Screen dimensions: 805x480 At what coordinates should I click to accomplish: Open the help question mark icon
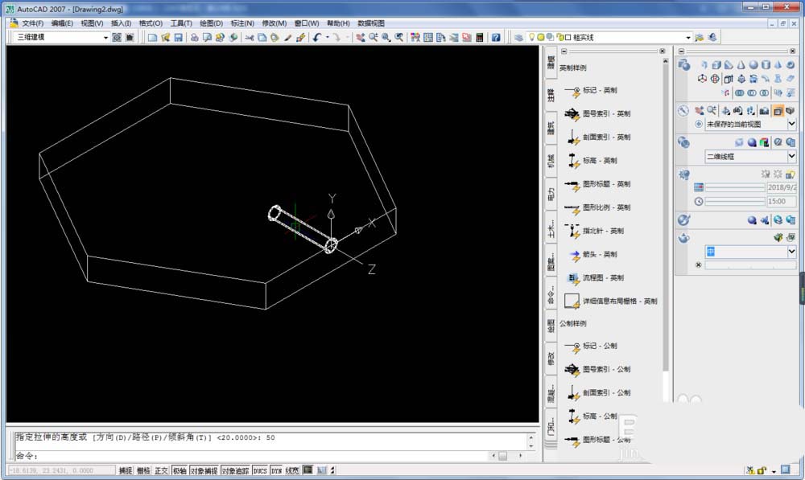496,38
